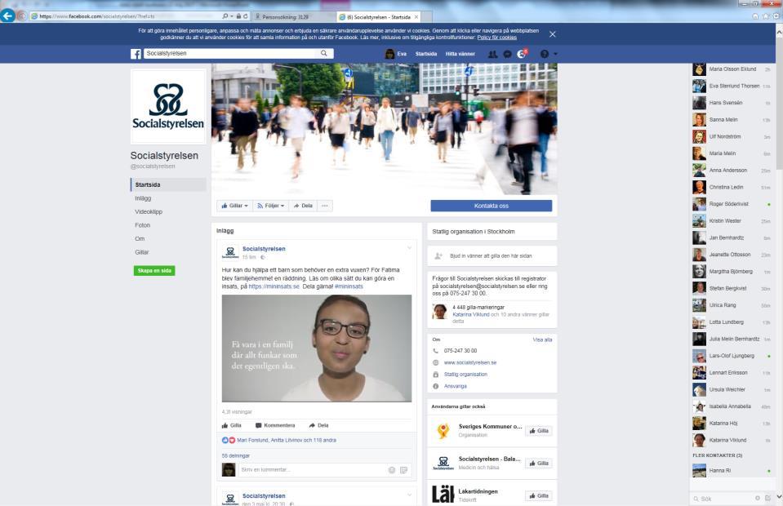Viewport: 783px width, 506px height.
Task: Click the search magnifier in Facebook bar
Action: pyautogui.click(x=323, y=53)
